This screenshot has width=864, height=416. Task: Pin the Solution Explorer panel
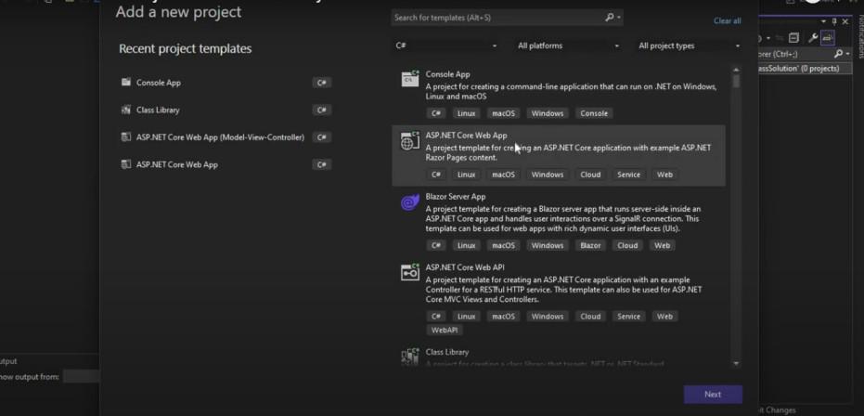click(x=834, y=21)
